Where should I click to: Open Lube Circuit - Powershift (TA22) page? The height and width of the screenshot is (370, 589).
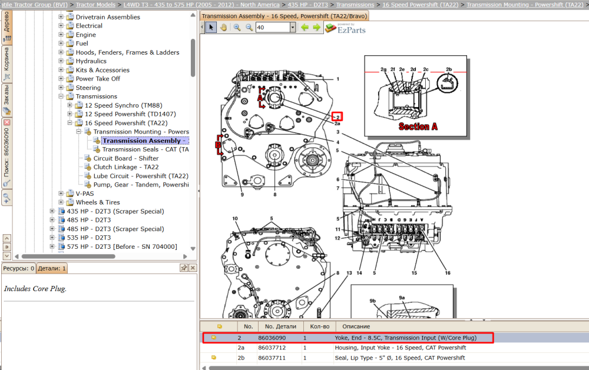coord(141,176)
